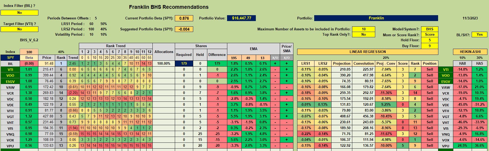Click the Position column header
Screen dimensions: 489x151
pyautogui.click(x=430, y=63)
